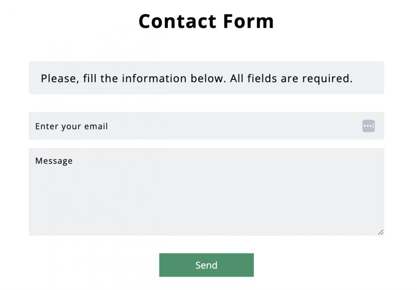Click the password manager icon in email field

point(368,126)
